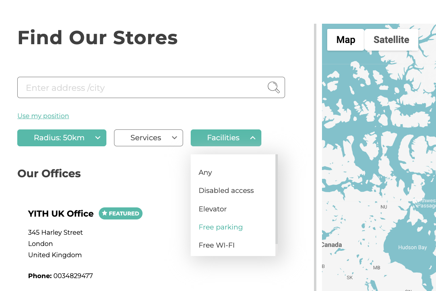Expand the Services filter dropdown
436x291 pixels.
[149, 138]
